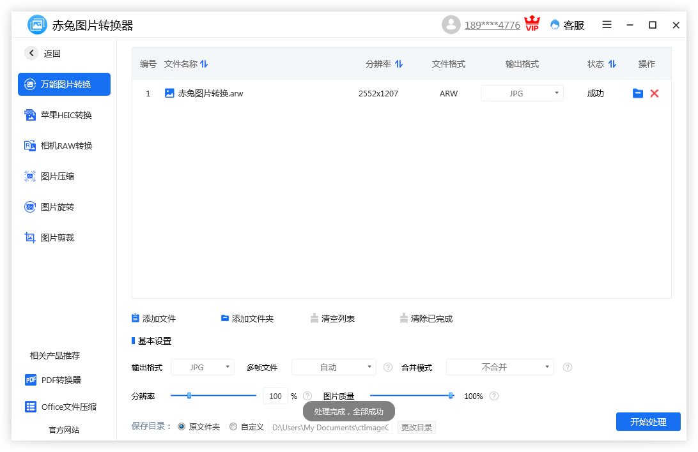698x452 pixels.
Task: Open the JPG output format dropdown in row 1
Action: pos(522,93)
